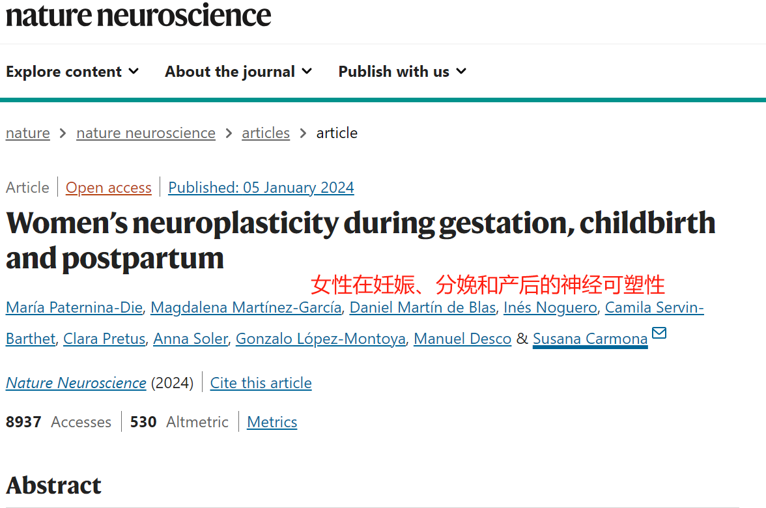This screenshot has height=508, width=766.
Task: Click the Nature Neuroscience journal link
Action: click(76, 383)
